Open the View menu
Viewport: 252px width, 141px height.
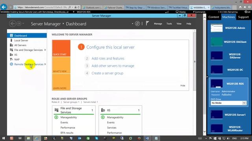(179, 23)
